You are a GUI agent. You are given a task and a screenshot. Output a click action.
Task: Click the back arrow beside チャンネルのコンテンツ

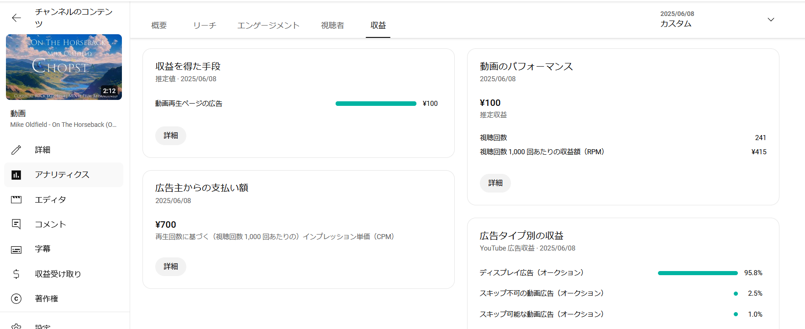(x=16, y=18)
